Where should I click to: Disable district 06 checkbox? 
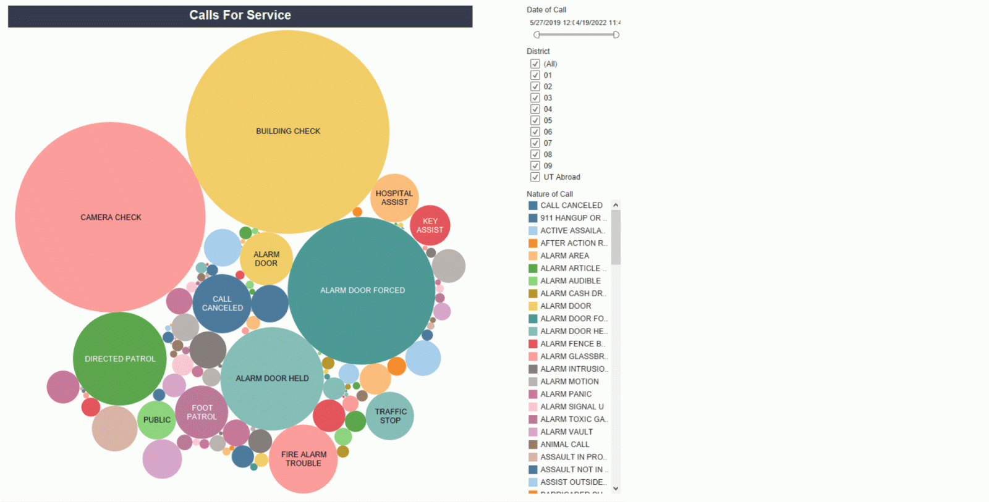tap(535, 132)
